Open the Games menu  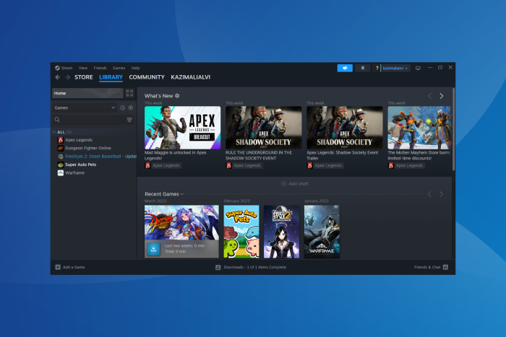[x=119, y=68]
